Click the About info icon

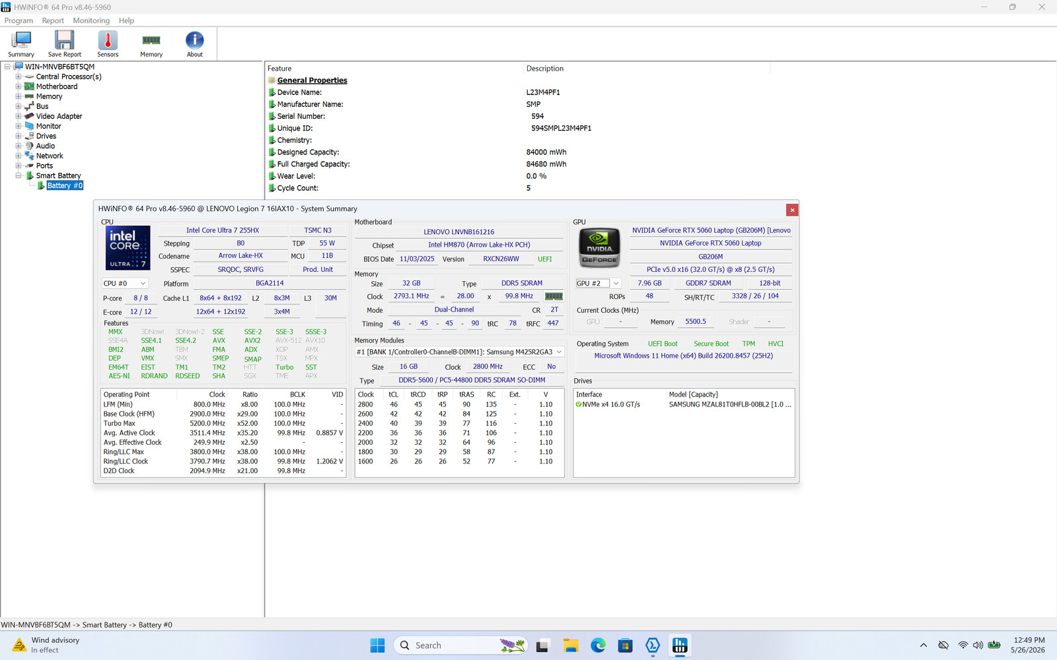[x=195, y=44]
